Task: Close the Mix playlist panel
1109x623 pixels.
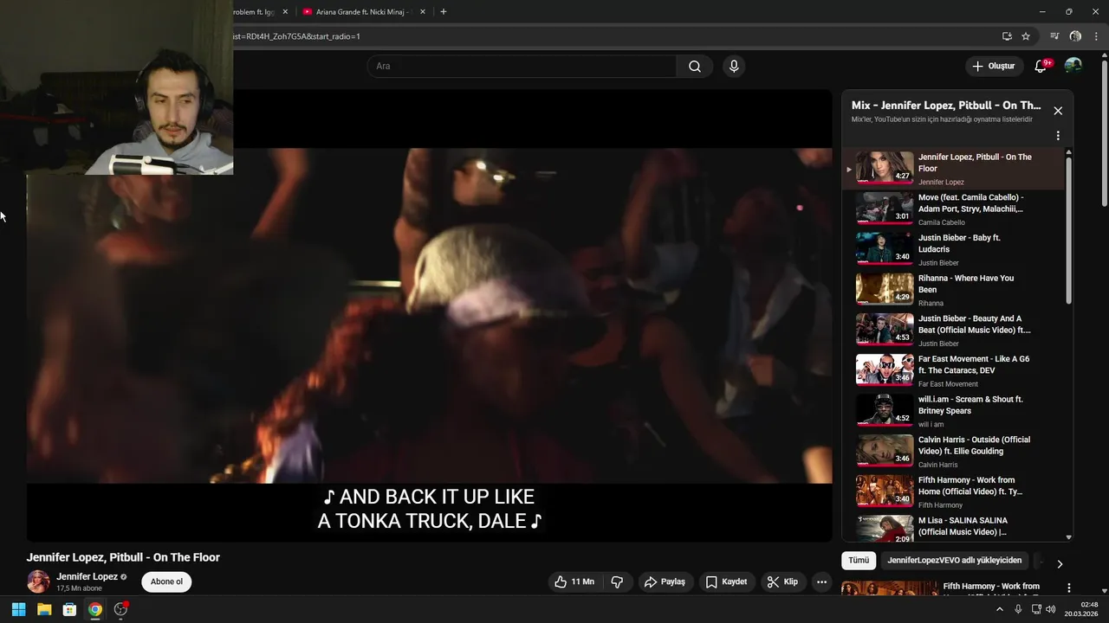Action: pos(1058,111)
